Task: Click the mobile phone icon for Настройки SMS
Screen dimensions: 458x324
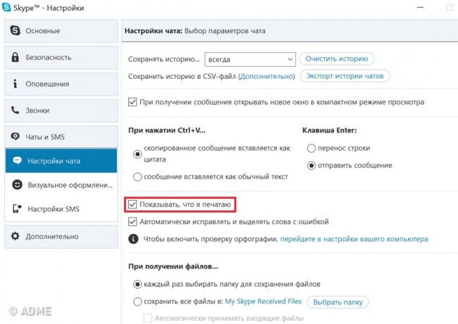Action: pos(17,209)
